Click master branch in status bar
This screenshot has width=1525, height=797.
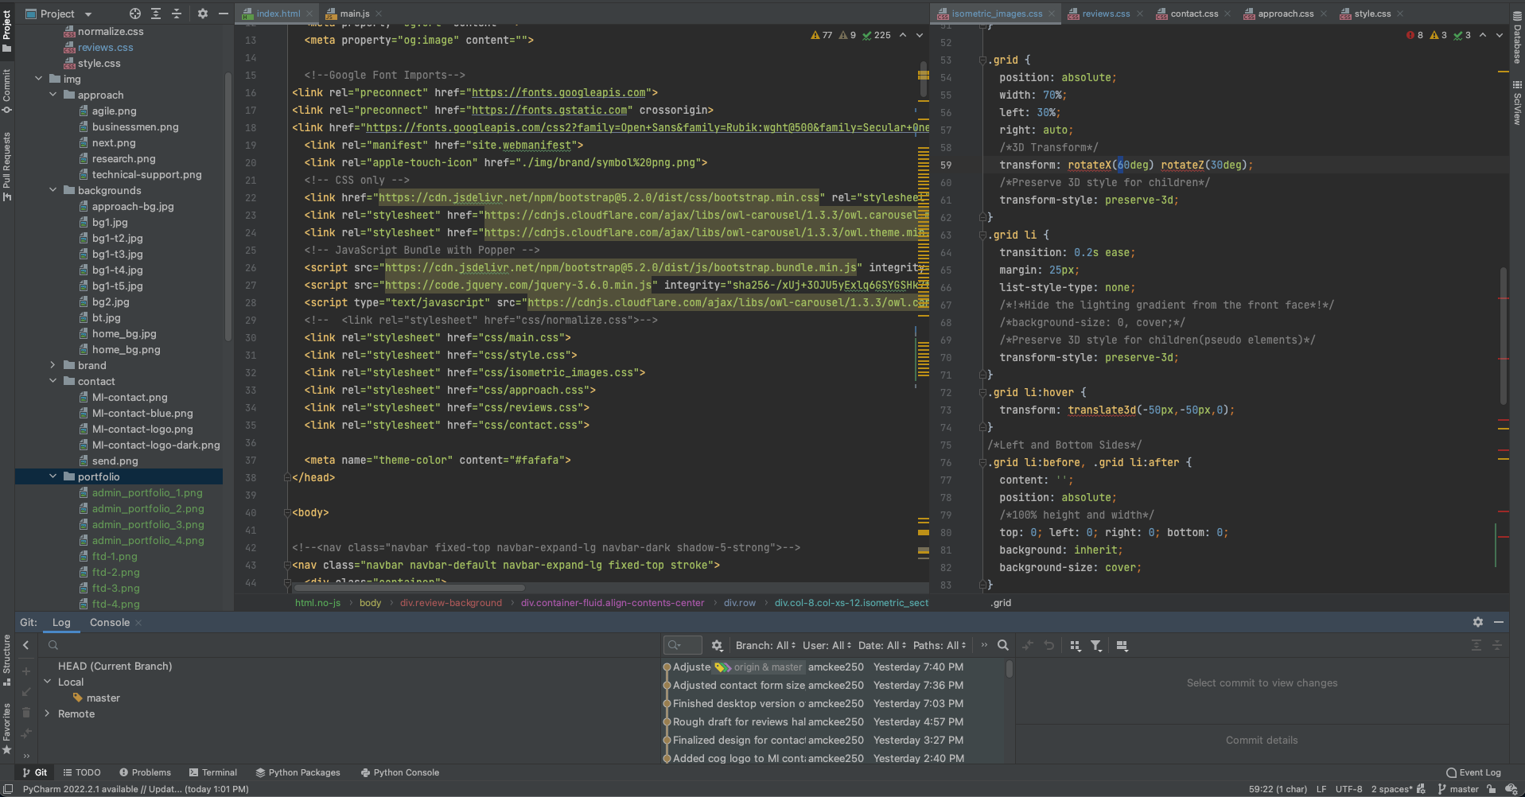point(1463,789)
